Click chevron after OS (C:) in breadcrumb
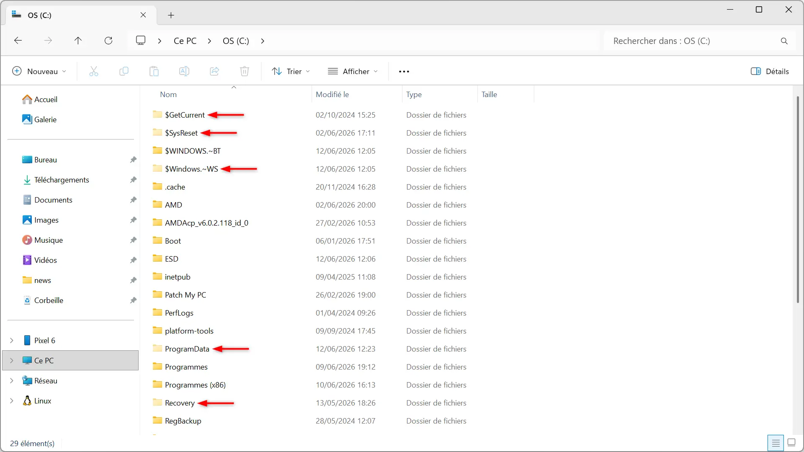 (263, 41)
